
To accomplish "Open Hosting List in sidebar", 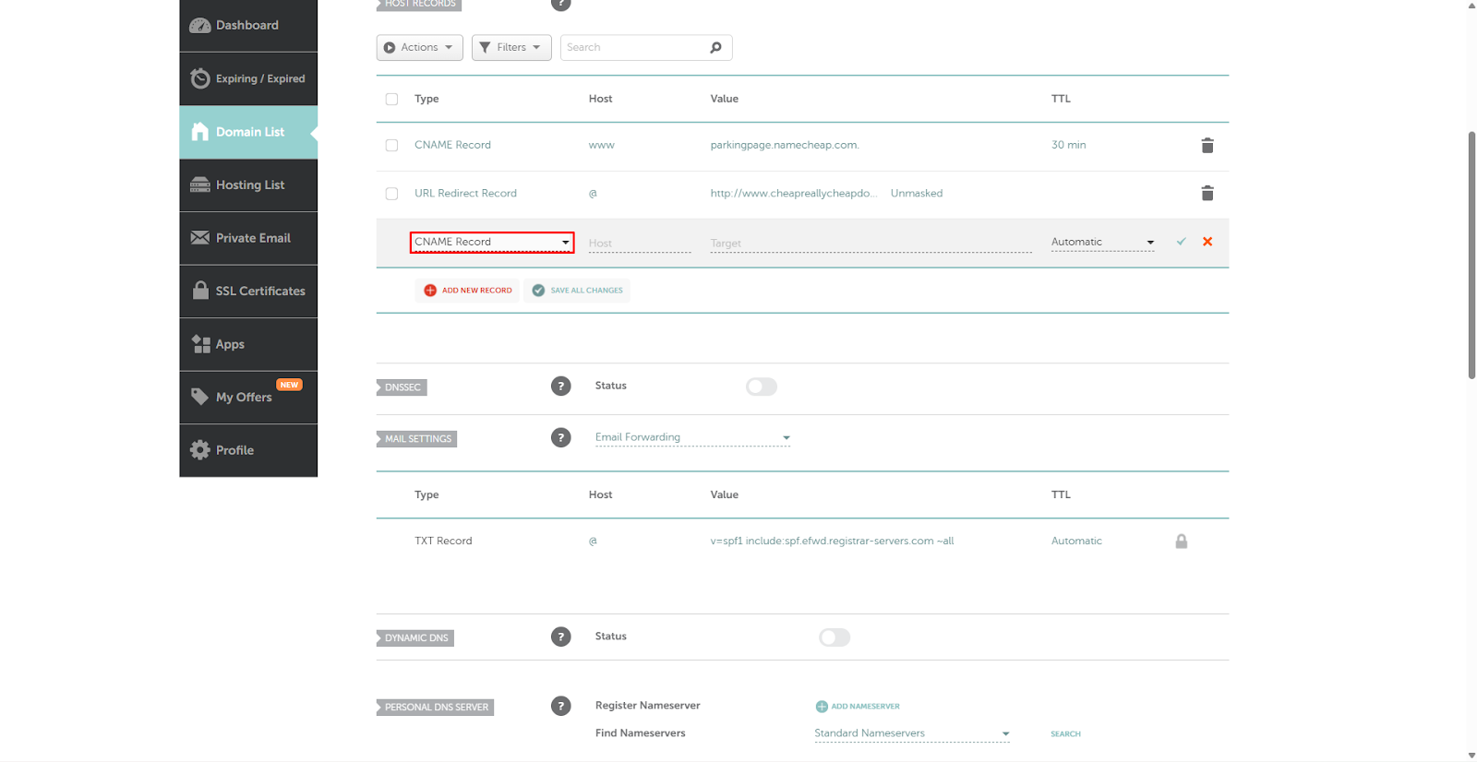I will pyautogui.click(x=248, y=185).
